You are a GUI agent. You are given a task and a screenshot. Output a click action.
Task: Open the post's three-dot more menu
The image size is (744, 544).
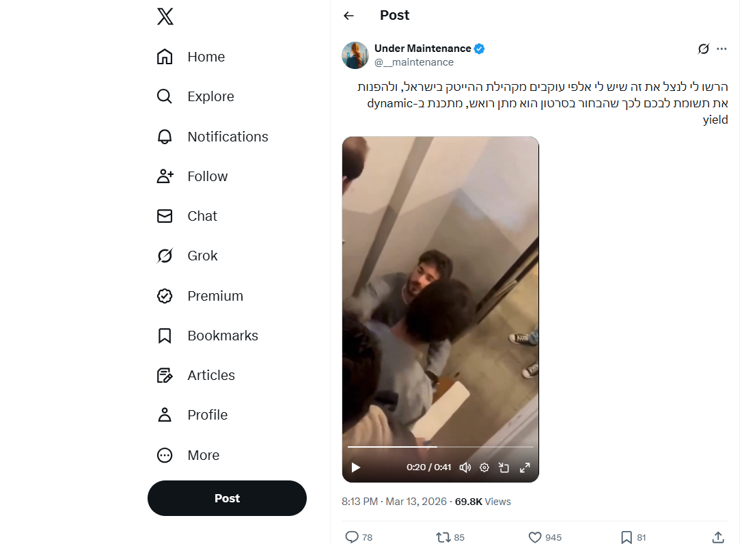[x=722, y=49]
